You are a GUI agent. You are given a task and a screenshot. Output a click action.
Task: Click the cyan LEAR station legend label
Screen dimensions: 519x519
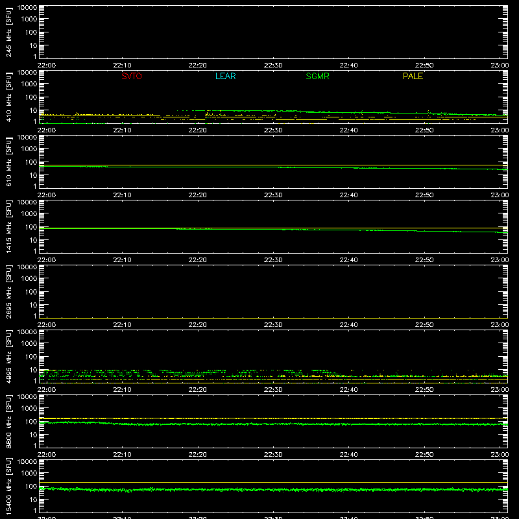(x=225, y=76)
